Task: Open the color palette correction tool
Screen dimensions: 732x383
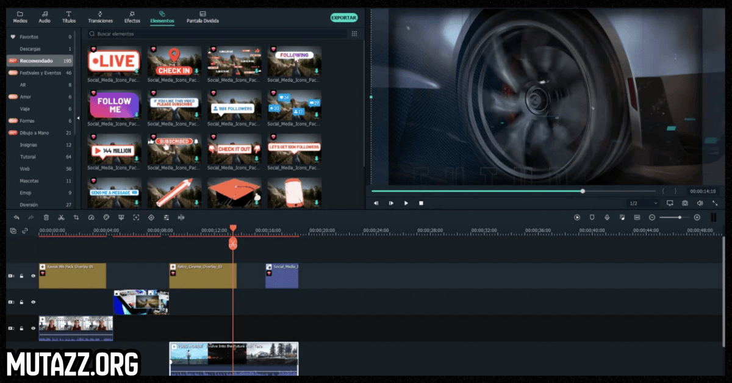Action: pos(106,217)
